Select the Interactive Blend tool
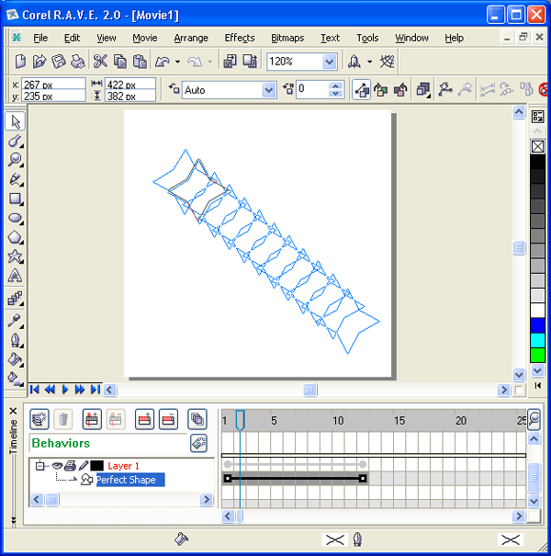 pos(16,298)
